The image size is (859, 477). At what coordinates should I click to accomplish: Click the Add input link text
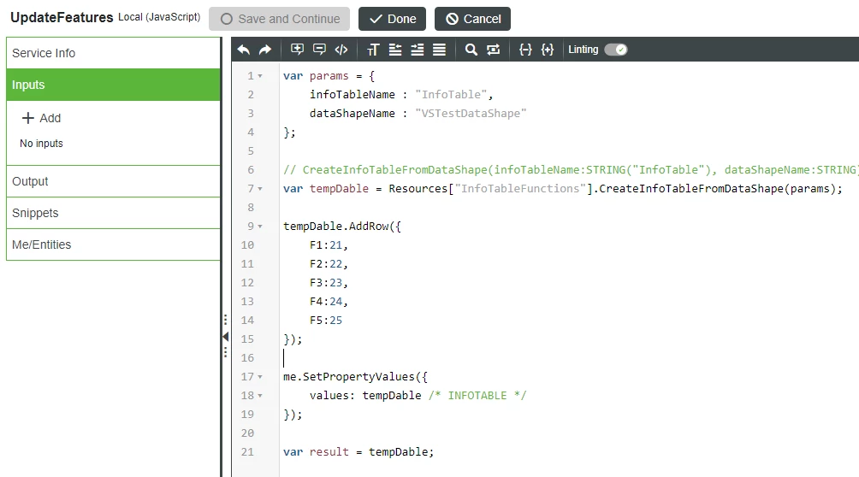pos(50,118)
